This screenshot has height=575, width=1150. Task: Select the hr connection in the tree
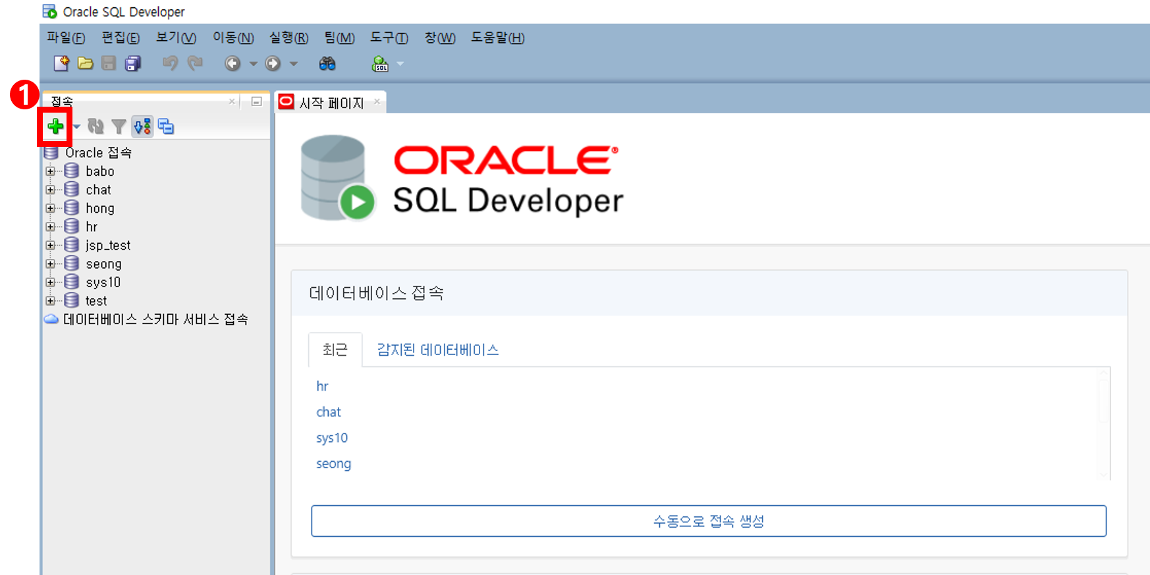pos(92,227)
